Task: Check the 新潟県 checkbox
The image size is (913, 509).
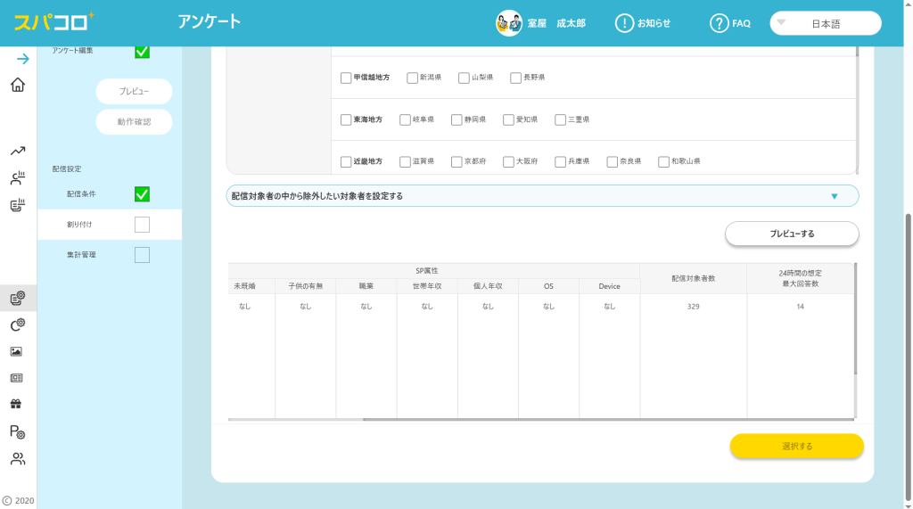Action: [412, 78]
